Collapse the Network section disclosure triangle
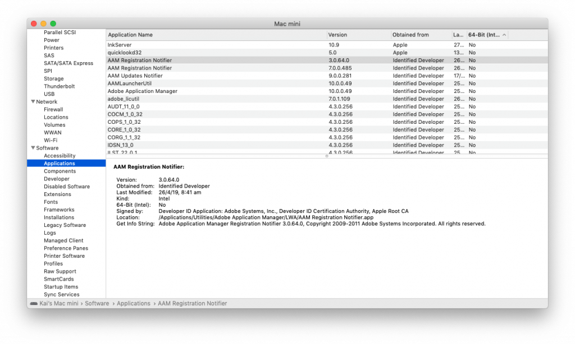Screen dimensions: 575x344 tap(33, 102)
